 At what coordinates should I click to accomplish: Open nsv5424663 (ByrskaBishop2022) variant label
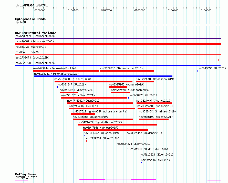click(x=100, y=122)
